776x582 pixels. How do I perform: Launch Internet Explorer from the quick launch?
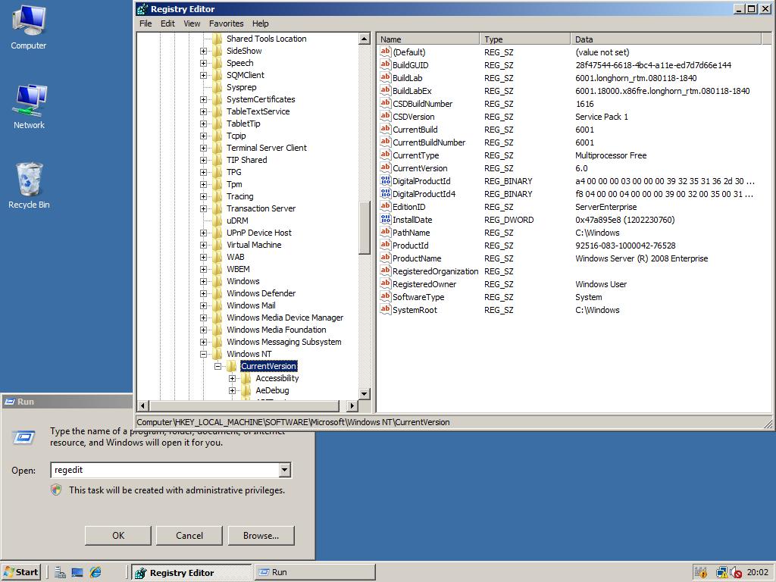pyautogui.click(x=95, y=572)
